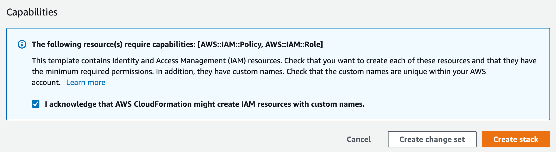Click "The following resource(s) require capabilities" heading
556x152 pixels.
pyautogui.click(x=113, y=44)
